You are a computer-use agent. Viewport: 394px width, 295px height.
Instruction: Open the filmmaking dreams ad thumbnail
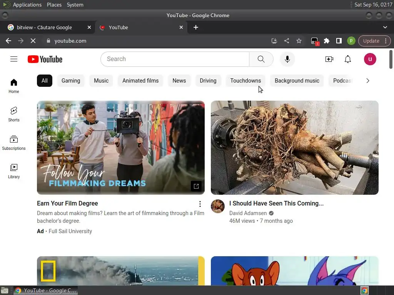click(x=121, y=148)
